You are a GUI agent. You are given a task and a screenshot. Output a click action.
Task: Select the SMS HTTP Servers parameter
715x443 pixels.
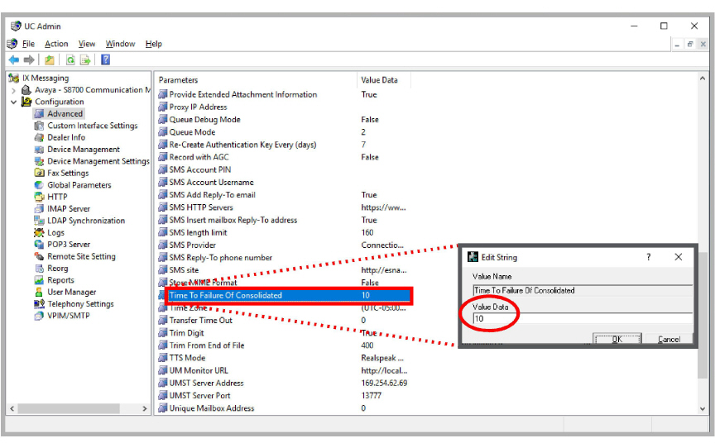pos(201,207)
